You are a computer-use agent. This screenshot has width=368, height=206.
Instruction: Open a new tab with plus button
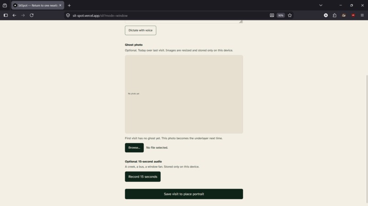pos(69,5)
